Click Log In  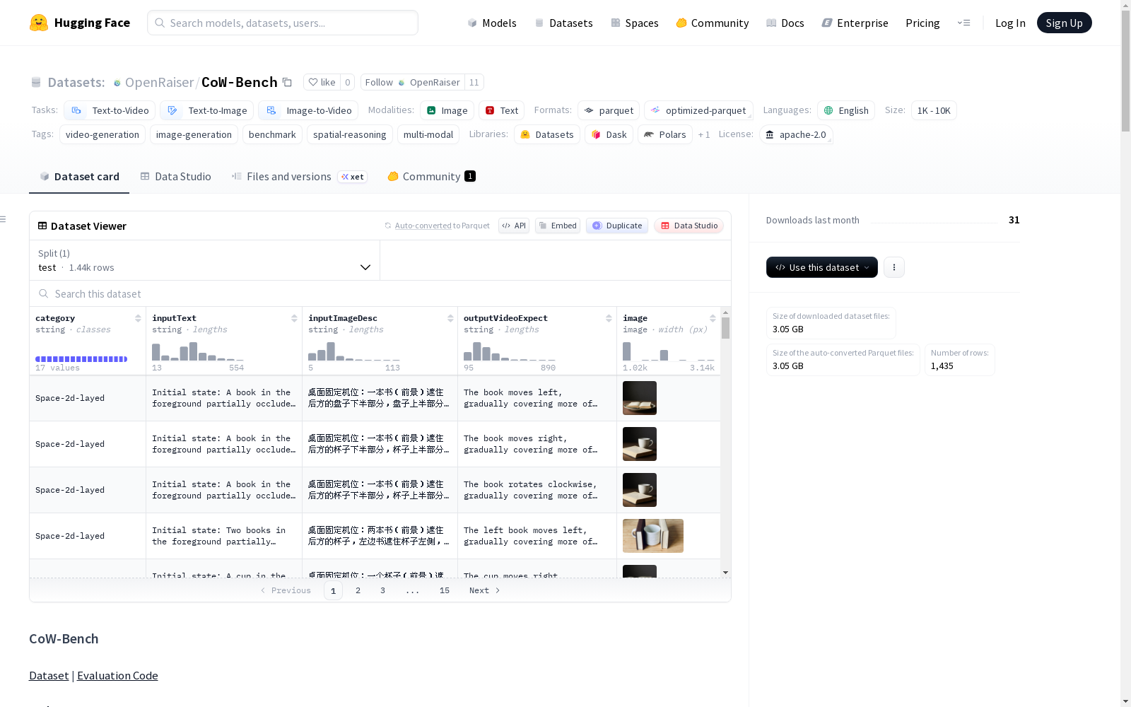(1010, 23)
